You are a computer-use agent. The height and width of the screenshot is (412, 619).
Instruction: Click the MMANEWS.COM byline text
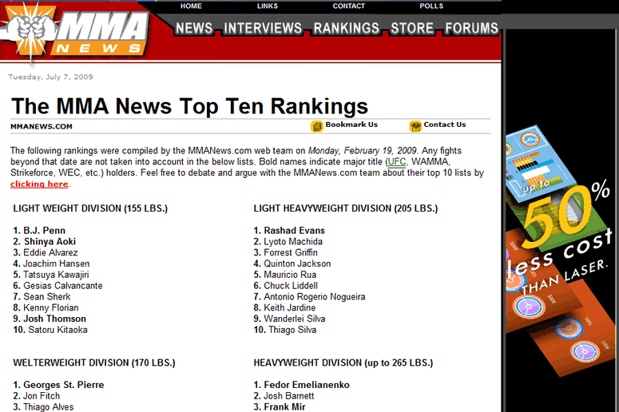pyautogui.click(x=42, y=126)
